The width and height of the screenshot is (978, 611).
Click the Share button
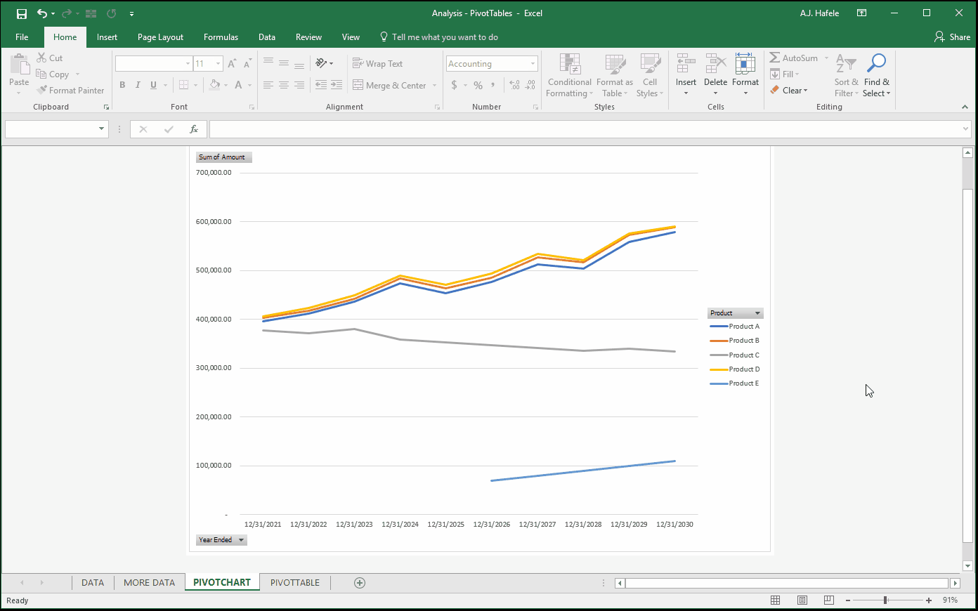(x=952, y=37)
